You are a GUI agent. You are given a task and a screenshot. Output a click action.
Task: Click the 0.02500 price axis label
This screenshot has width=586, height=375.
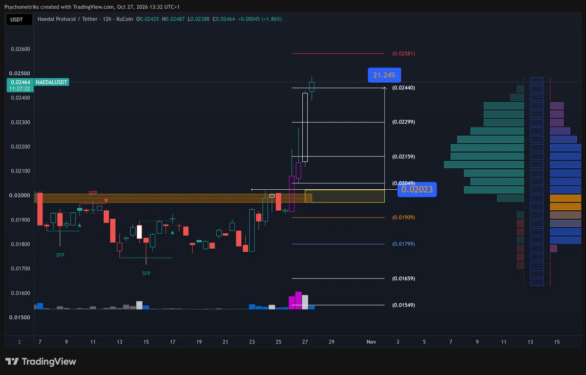[x=20, y=73]
